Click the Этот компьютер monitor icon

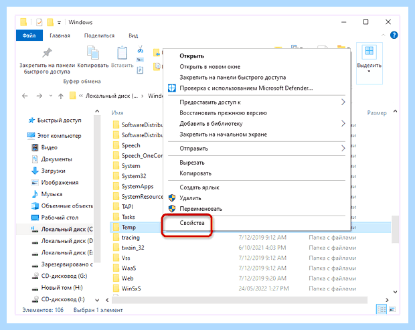(31, 136)
